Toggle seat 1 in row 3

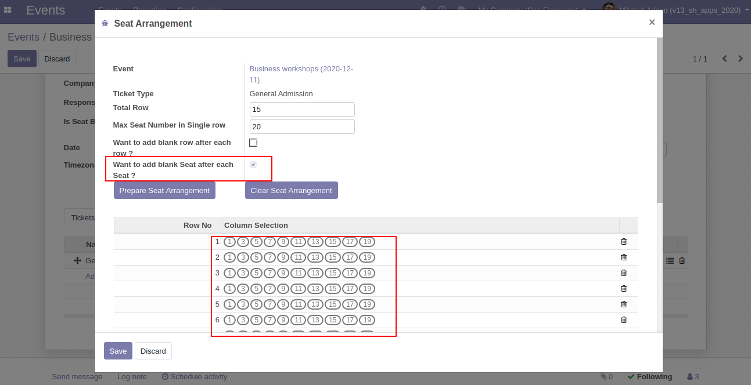[229, 273]
